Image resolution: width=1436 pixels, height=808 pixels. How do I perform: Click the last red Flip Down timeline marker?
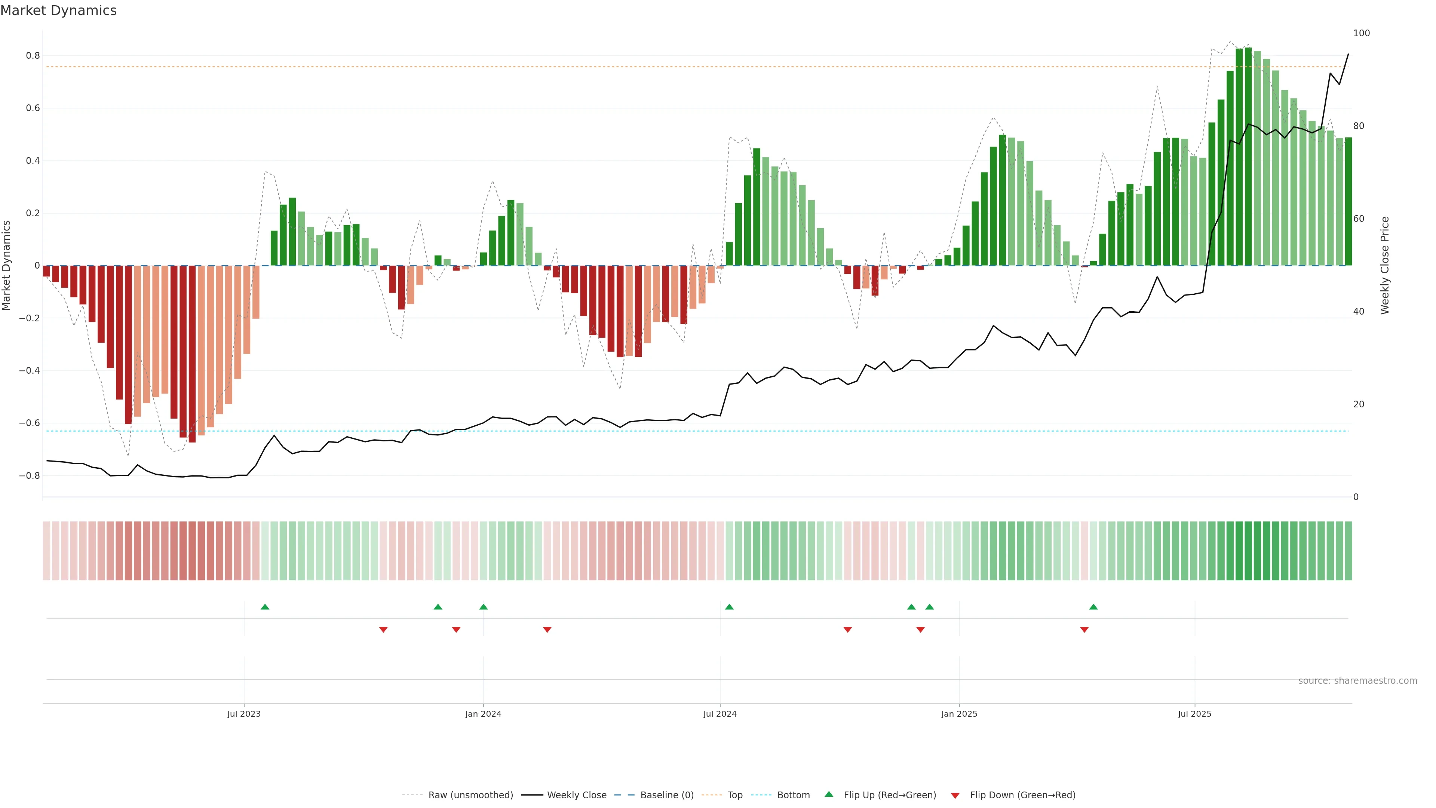(1084, 630)
